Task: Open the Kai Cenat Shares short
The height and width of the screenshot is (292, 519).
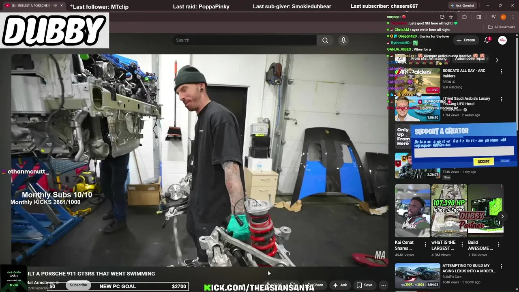Action: click(412, 211)
